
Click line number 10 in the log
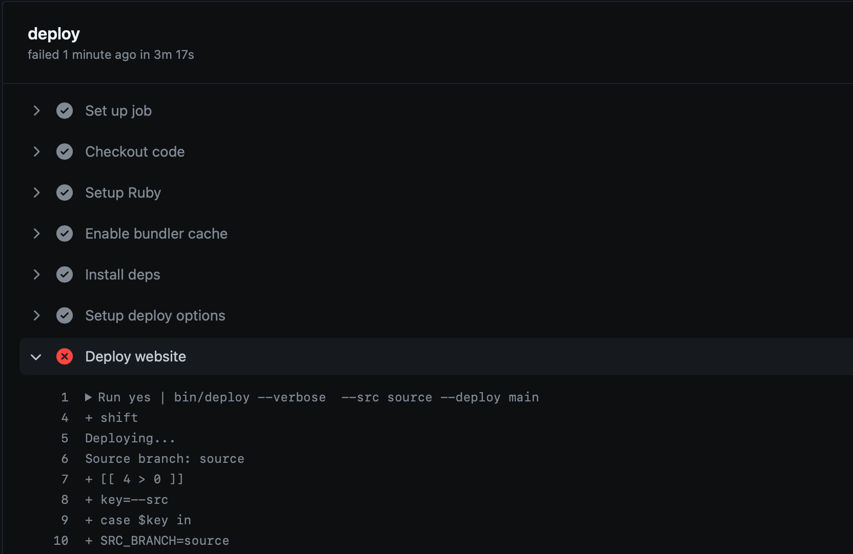(x=61, y=540)
